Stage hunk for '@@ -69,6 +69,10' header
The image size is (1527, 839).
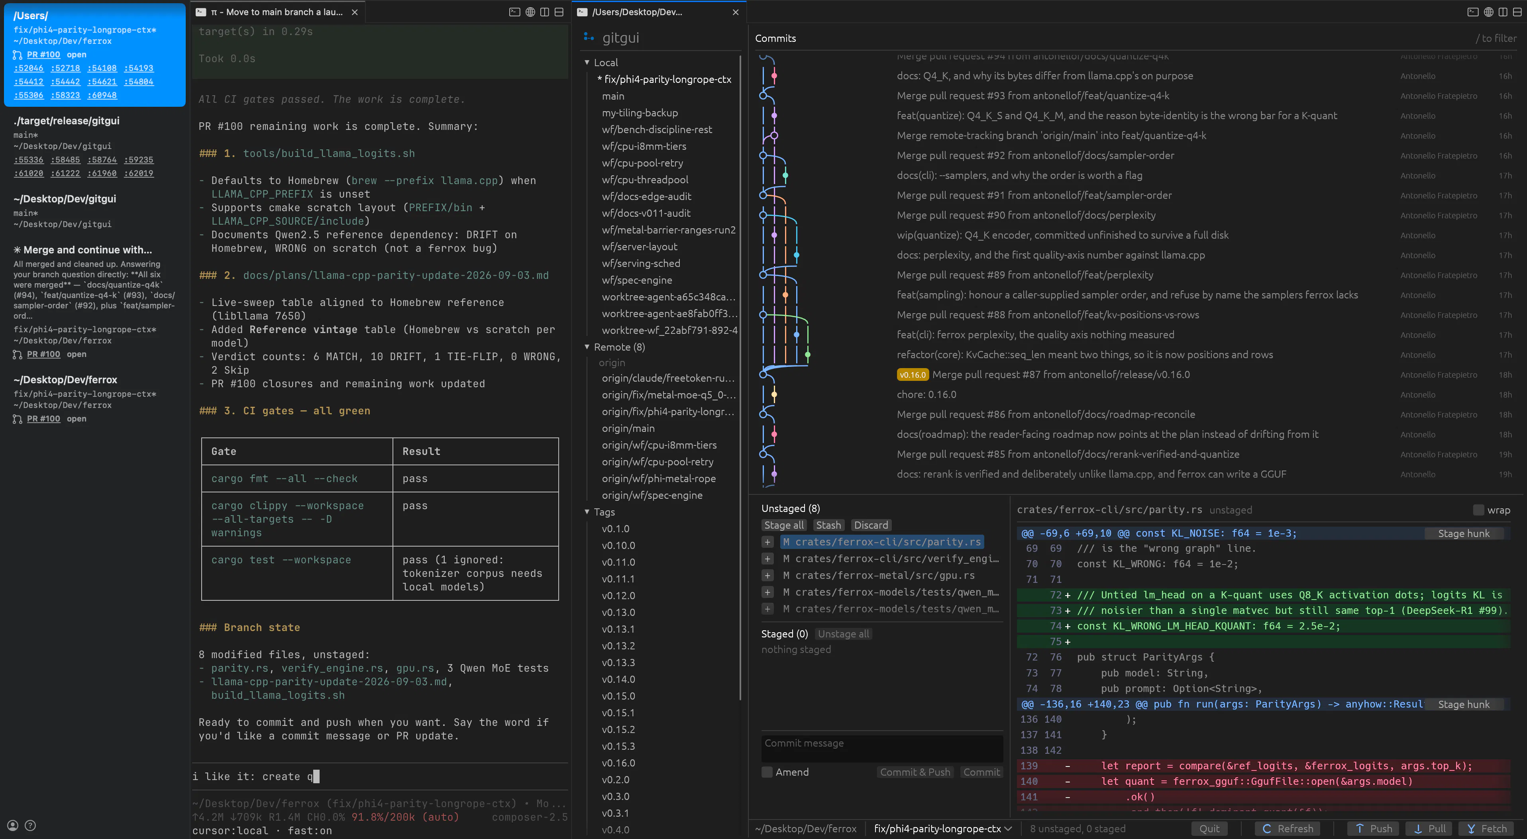(x=1463, y=533)
